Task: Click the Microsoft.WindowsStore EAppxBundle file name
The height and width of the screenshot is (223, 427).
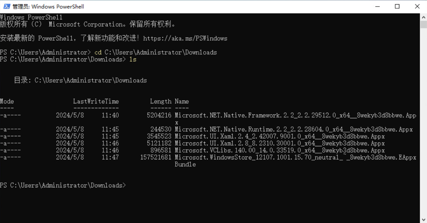Action: tap(295, 157)
